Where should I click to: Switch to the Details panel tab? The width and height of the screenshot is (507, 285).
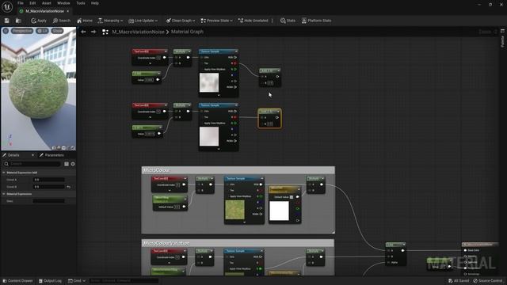[x=13, y=155]
